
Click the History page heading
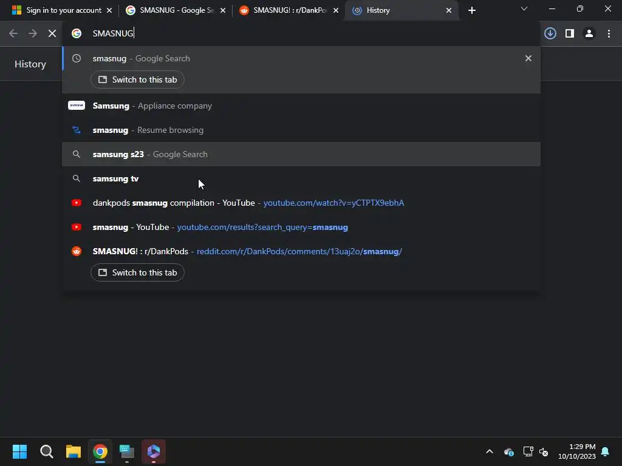pyautogui.click(x=30, y=64)
